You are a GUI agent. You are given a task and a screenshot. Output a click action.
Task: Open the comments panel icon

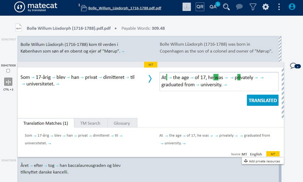coord(239,6)
